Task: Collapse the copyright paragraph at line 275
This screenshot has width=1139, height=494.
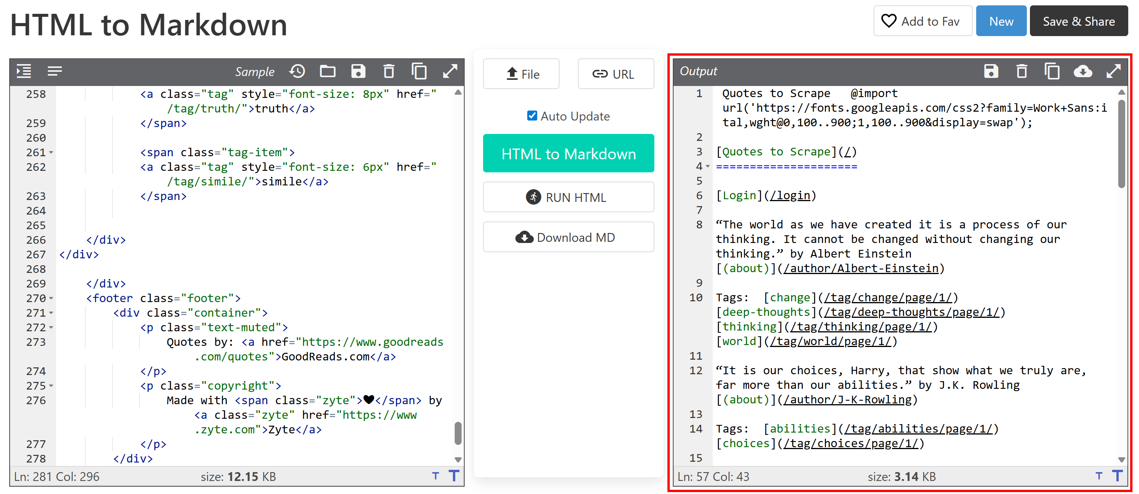Action: tap(52, 385)
